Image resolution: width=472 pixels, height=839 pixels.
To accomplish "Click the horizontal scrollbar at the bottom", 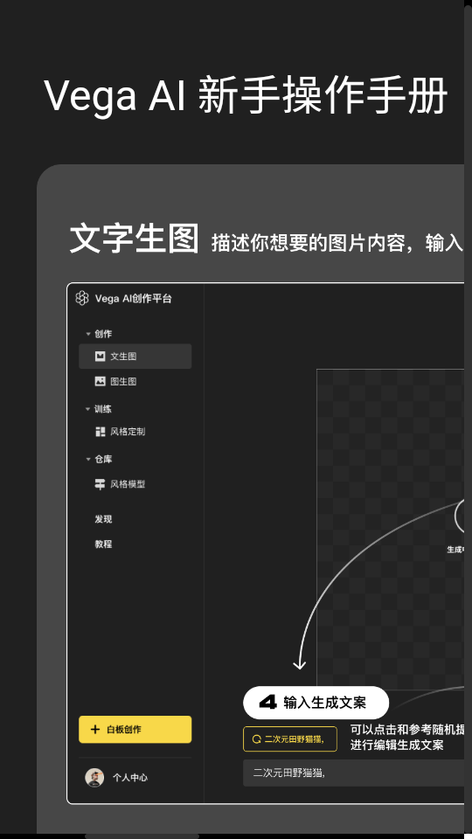I will [142, 836].
